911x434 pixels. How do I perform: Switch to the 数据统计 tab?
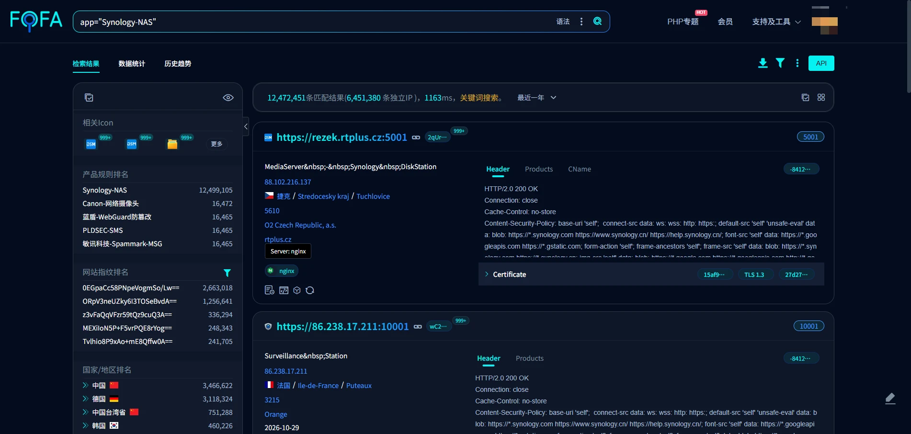pos(132,64)
